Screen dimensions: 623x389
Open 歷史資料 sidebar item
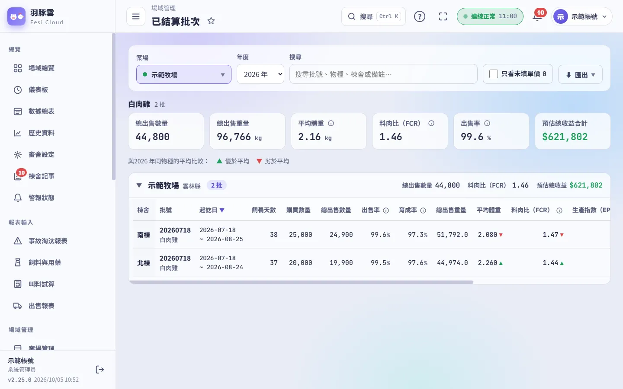coord(57,133)
